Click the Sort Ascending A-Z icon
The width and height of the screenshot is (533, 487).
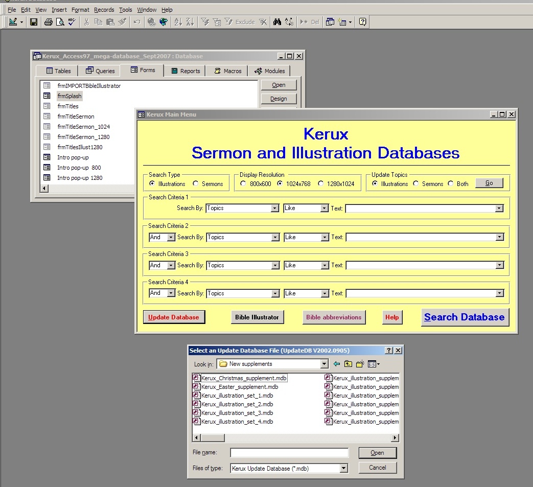tap(178, 22)
